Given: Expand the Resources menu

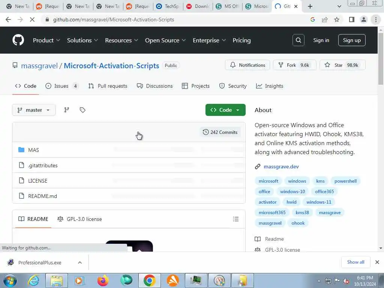Looking at the screenshot, I should pyautogui.click(x=121, y=40).
